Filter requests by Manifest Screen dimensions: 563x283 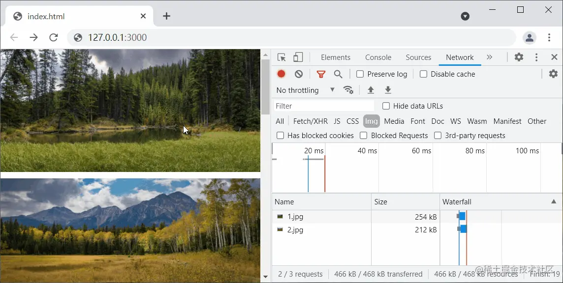507,121
